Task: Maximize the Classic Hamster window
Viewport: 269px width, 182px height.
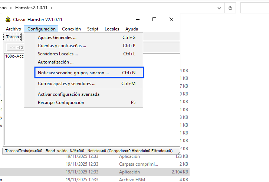Action: (154, 19)
